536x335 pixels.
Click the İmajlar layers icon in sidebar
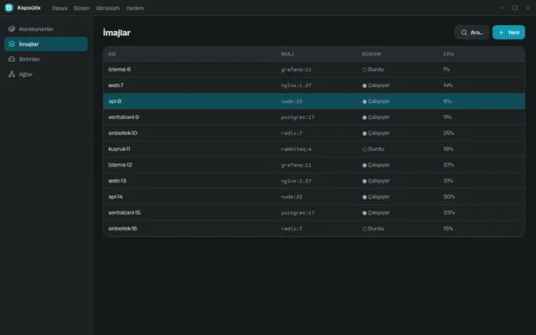point(12,44)
